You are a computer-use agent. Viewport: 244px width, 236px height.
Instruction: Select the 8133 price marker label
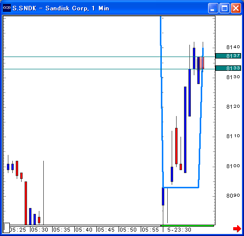pyautogui.click(x=228, y=68)
